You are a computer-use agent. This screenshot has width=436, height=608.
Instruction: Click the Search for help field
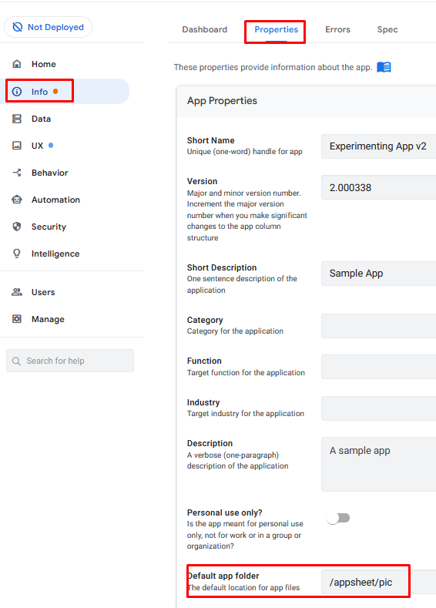tap(70, 361)
